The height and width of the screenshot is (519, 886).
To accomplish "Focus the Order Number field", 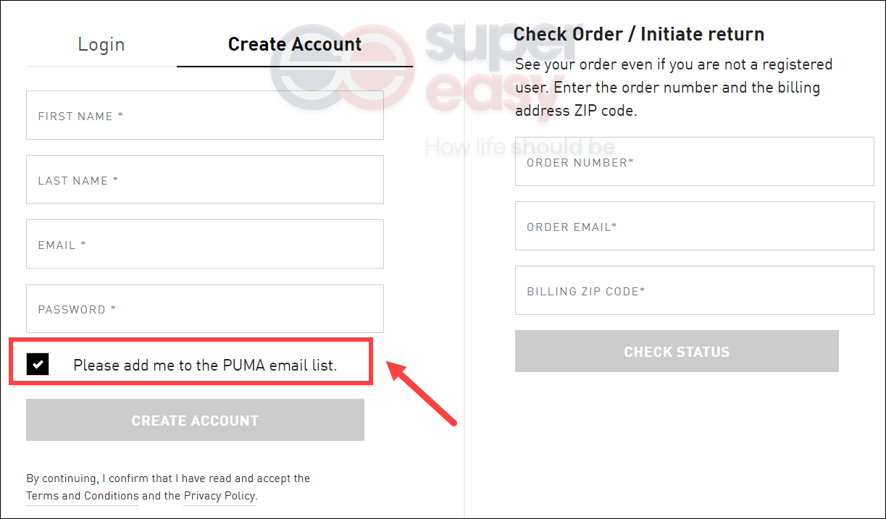I will pos(695,161).
